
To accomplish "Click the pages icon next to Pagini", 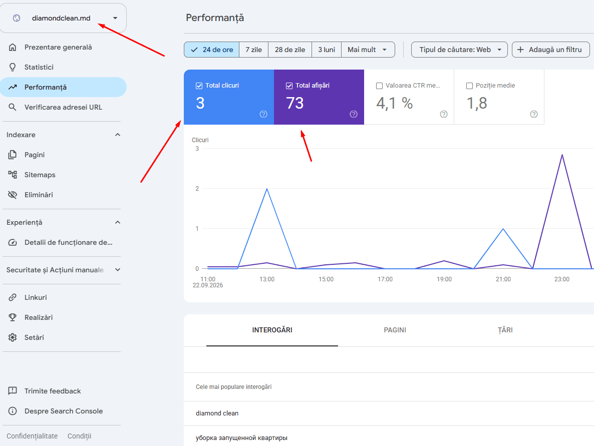I will (x=13, y=155).
